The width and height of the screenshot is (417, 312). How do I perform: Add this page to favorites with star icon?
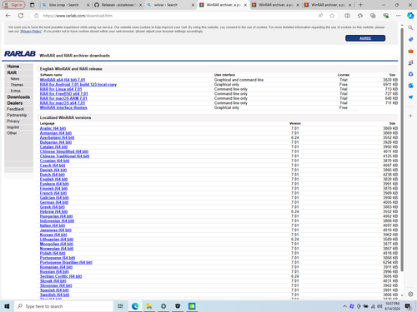(x=332, y=16)
